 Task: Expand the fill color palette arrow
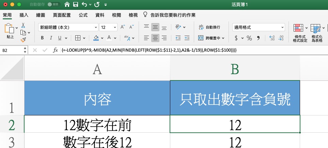(102, 38)
